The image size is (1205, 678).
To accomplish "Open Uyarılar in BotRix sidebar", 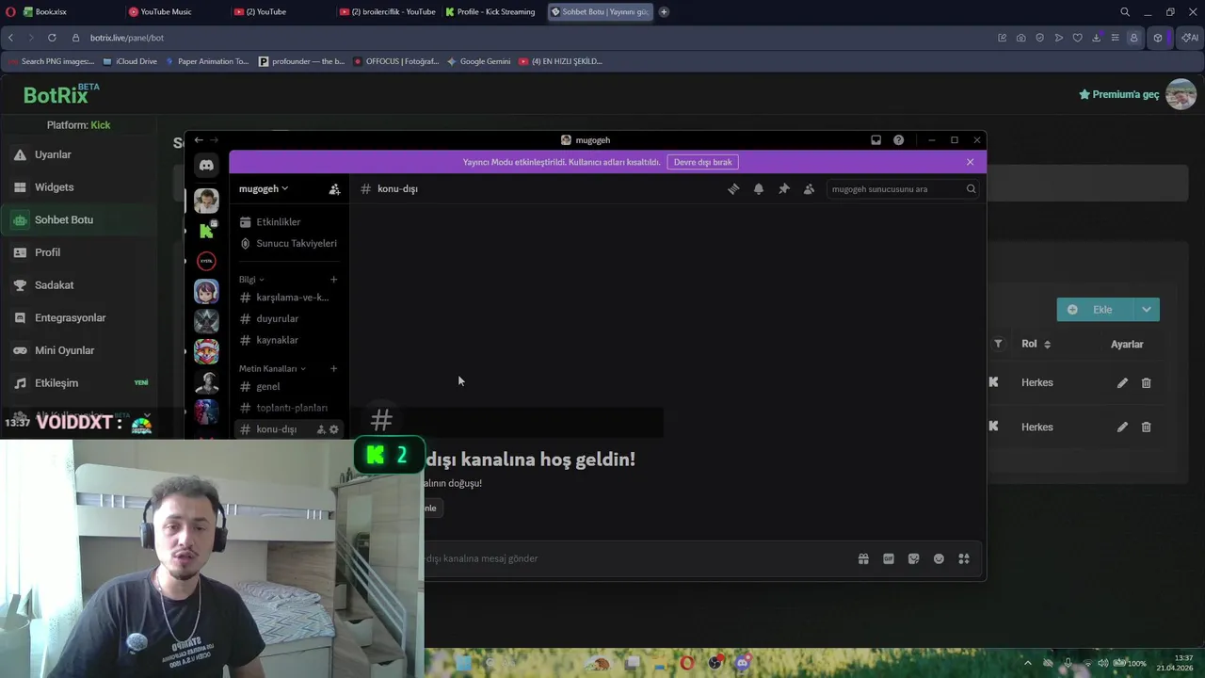I will (77, 154).
